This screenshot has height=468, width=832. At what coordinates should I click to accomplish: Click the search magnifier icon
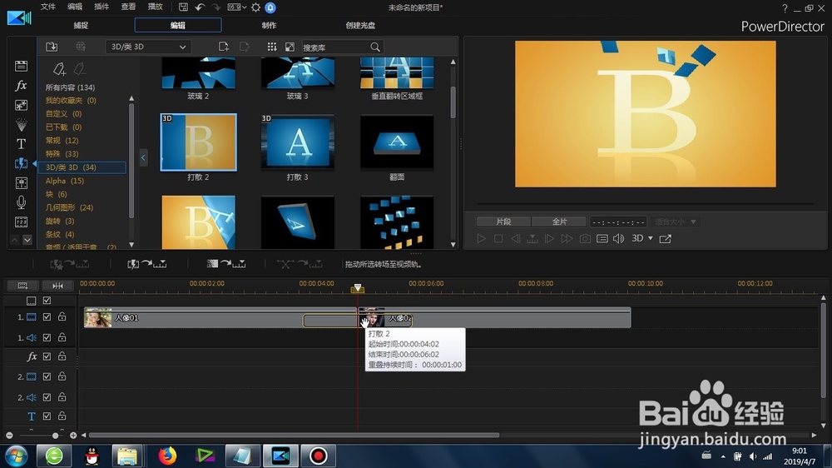(375, 47)
